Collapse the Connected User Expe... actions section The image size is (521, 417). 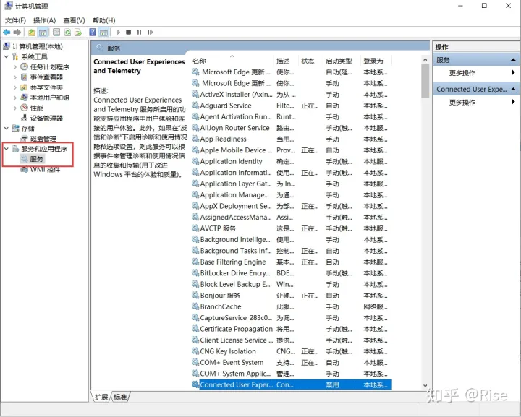click(513, 89)
